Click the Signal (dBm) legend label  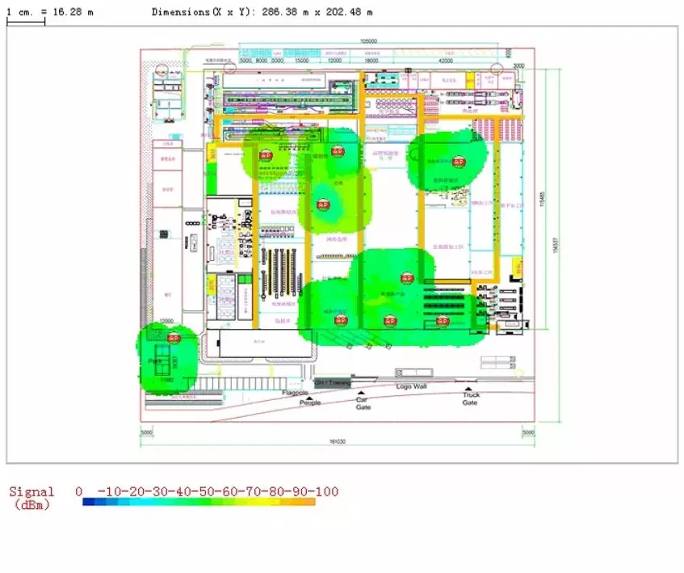(31, 498)
